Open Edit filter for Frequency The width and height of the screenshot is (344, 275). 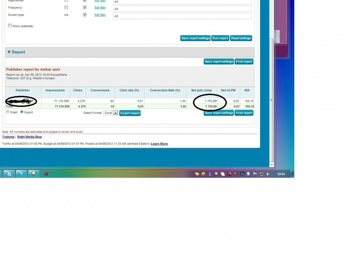tap(100, 8)
